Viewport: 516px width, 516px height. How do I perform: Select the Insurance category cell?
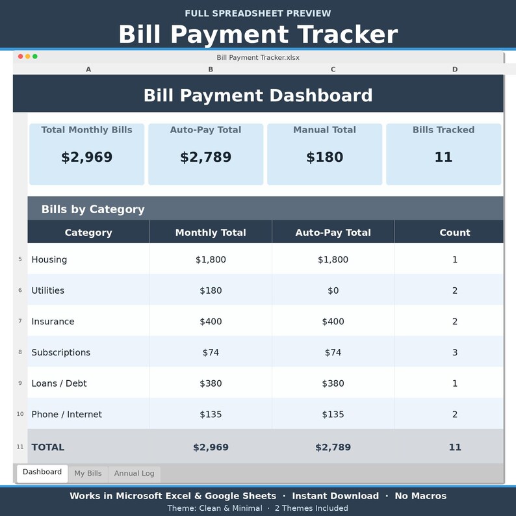pos(88,321)
